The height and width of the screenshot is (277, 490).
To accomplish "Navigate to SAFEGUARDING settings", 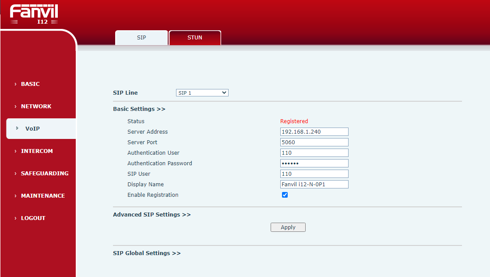I will click(44, 174).
